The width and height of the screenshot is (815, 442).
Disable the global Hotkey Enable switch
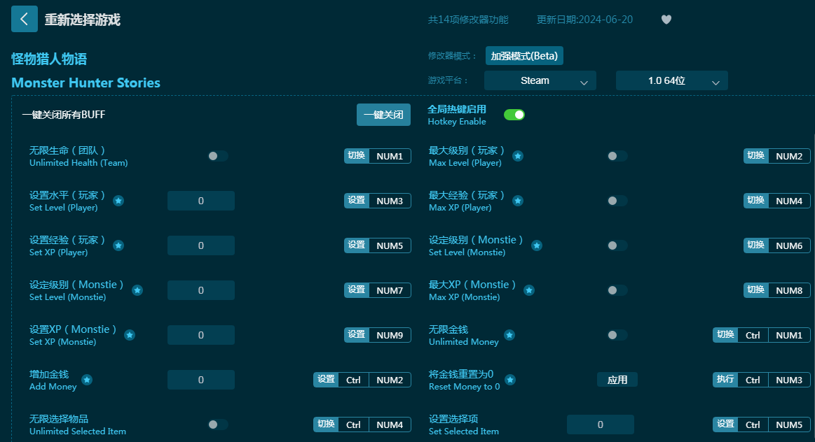tap(514, 115)
